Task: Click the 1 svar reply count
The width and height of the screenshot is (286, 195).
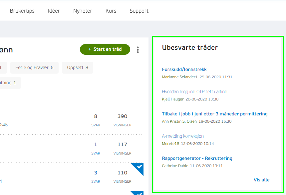Action: pyautogui.click(x=96, y=145)
